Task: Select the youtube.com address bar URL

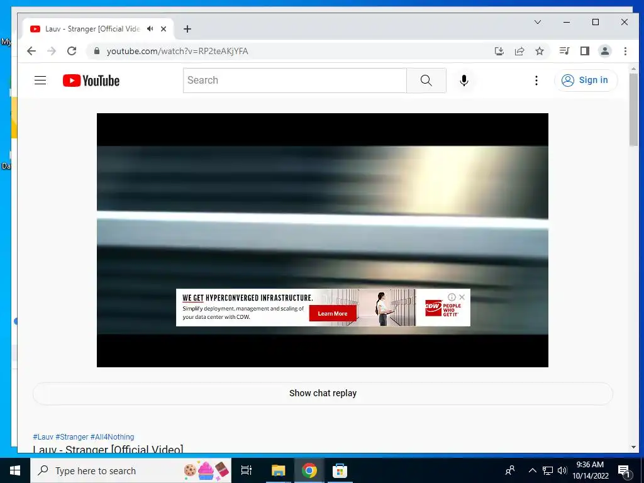Action: pyautogui.click(x=177, y=52)
